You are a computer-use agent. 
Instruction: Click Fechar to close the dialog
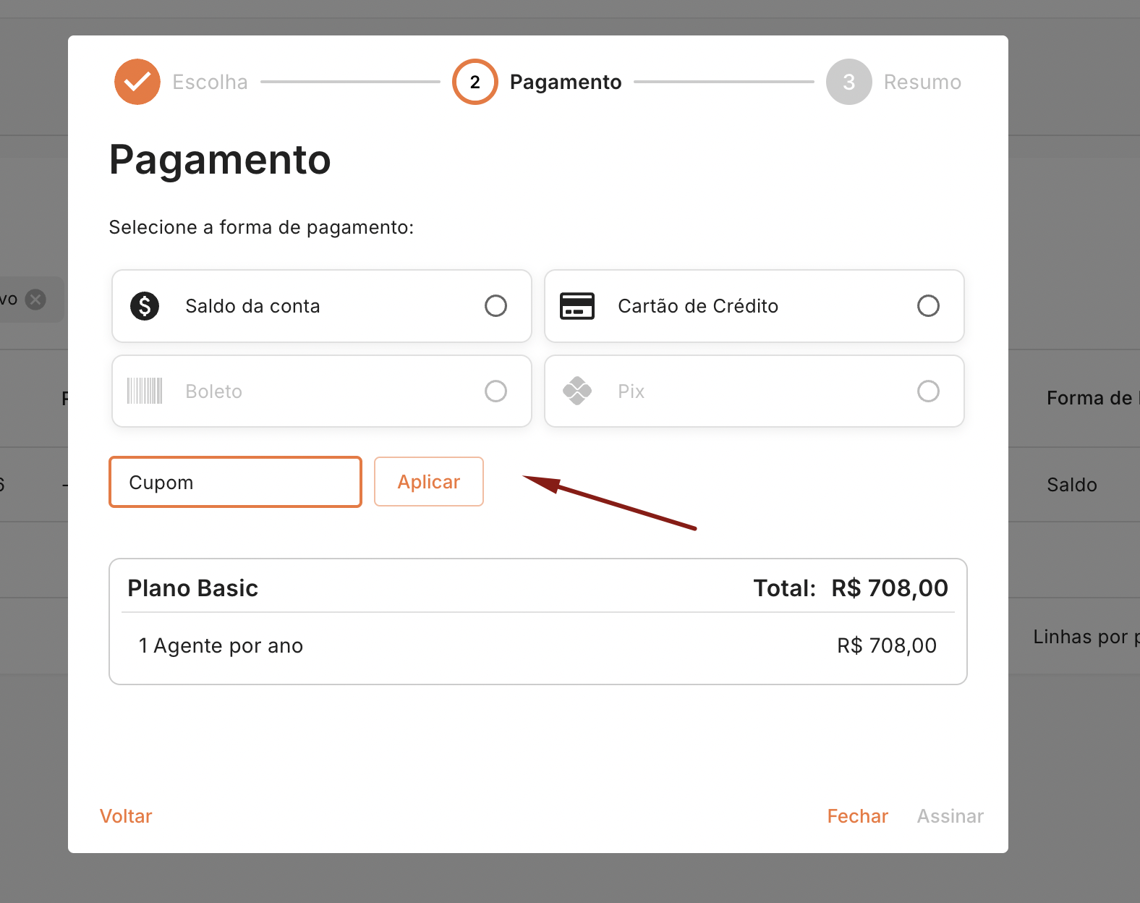click(857, 816)
